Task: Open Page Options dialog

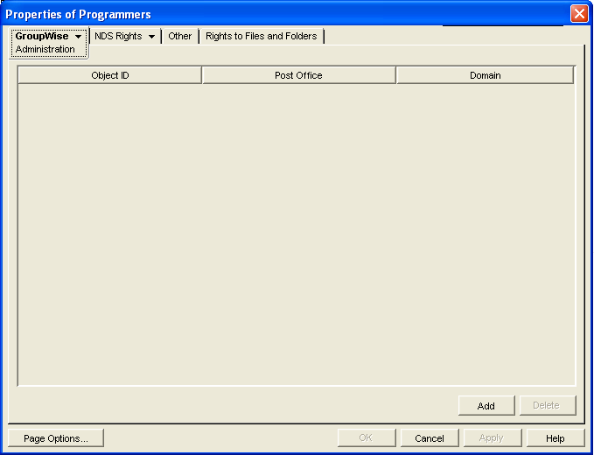Action: 56,438
